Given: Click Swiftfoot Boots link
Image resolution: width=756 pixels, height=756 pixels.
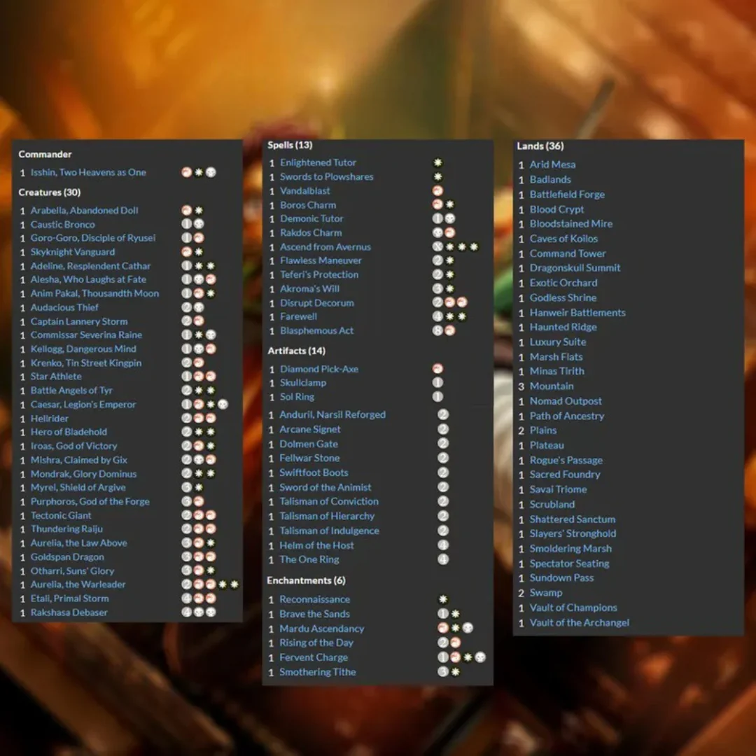Looking at the screenshot, I should tap(314, 472).
